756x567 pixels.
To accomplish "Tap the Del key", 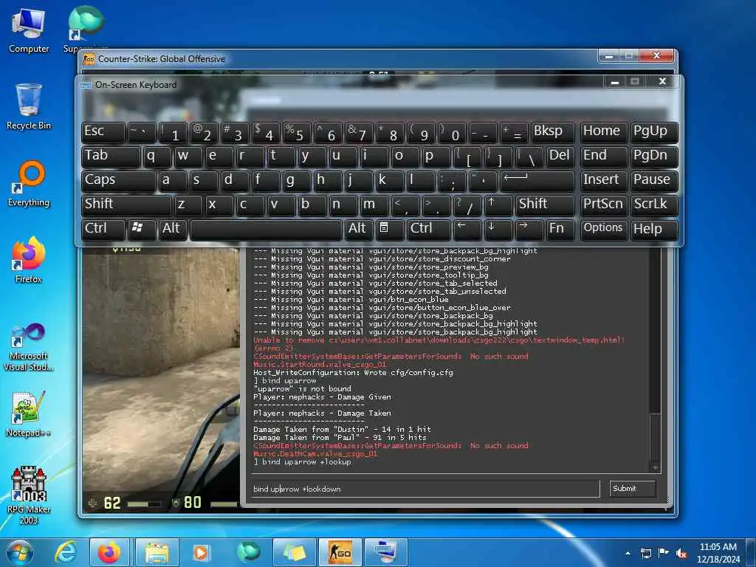I will [x=560, y=157].
